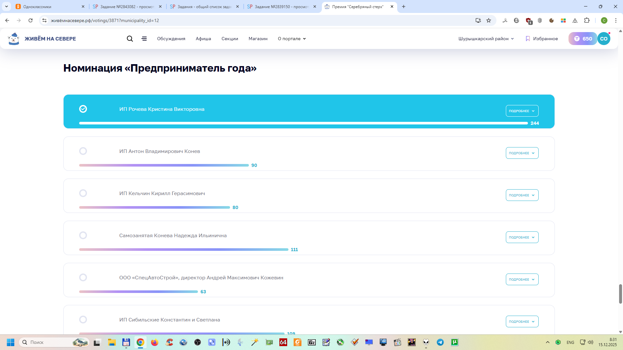Click the polar bear site logo
This screenshot has height=350, width=623.
[14, 39]
